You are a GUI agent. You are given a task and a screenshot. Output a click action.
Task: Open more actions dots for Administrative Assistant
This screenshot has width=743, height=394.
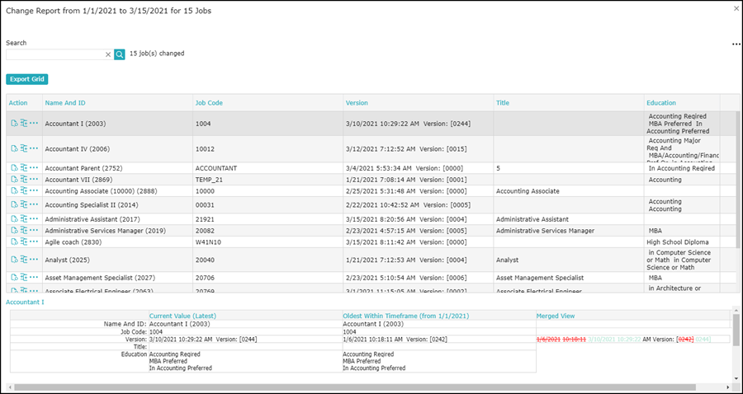coord(34,218)
